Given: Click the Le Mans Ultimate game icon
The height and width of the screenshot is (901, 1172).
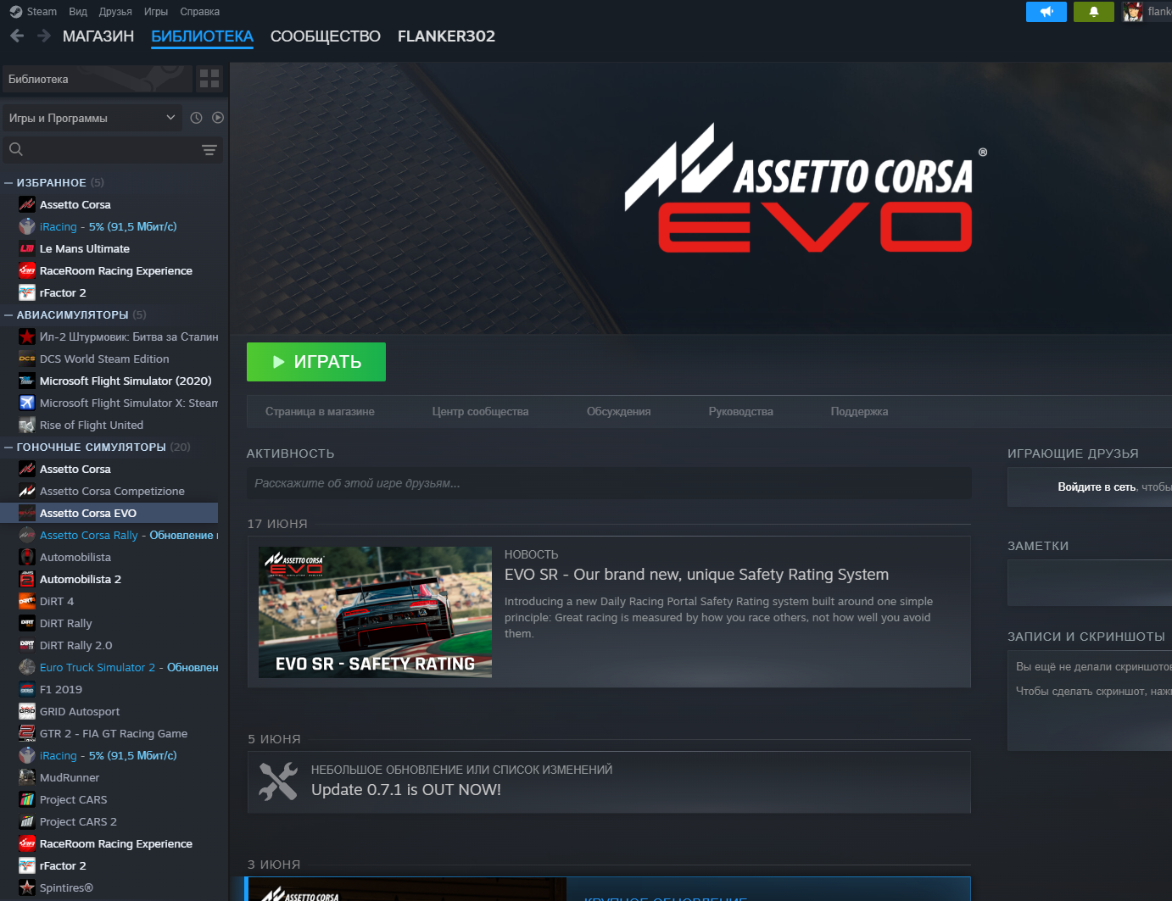Looking at the screenshot, I should (x=27, y=248).
